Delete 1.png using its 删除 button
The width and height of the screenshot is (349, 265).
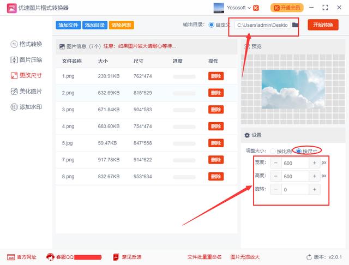(215, 76)
